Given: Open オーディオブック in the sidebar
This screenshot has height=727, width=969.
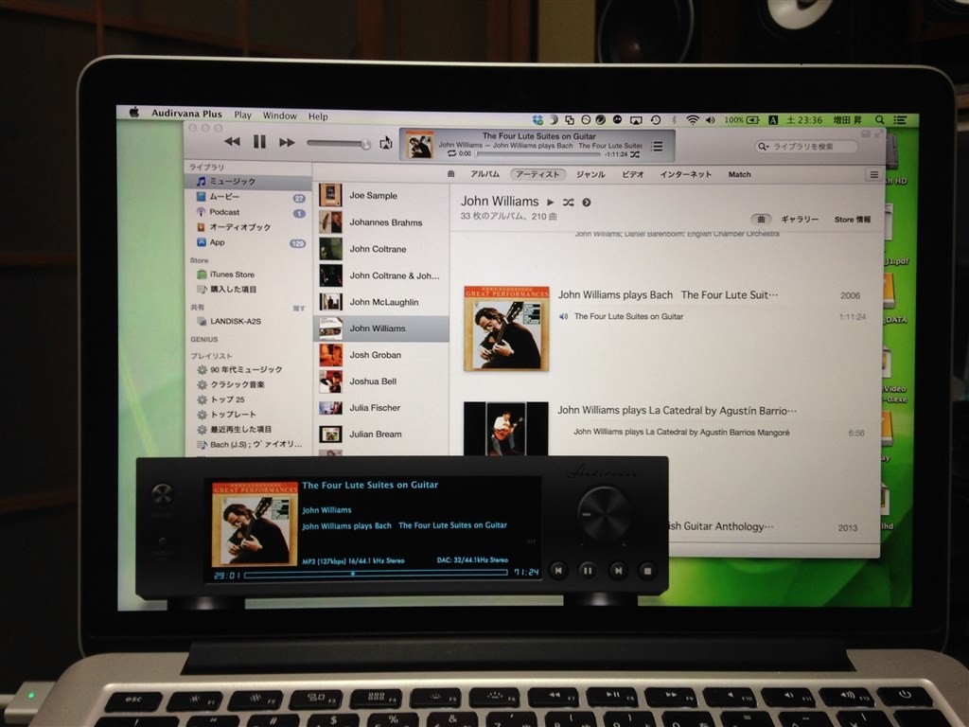Looking at the screenshot, I should 249,227.
